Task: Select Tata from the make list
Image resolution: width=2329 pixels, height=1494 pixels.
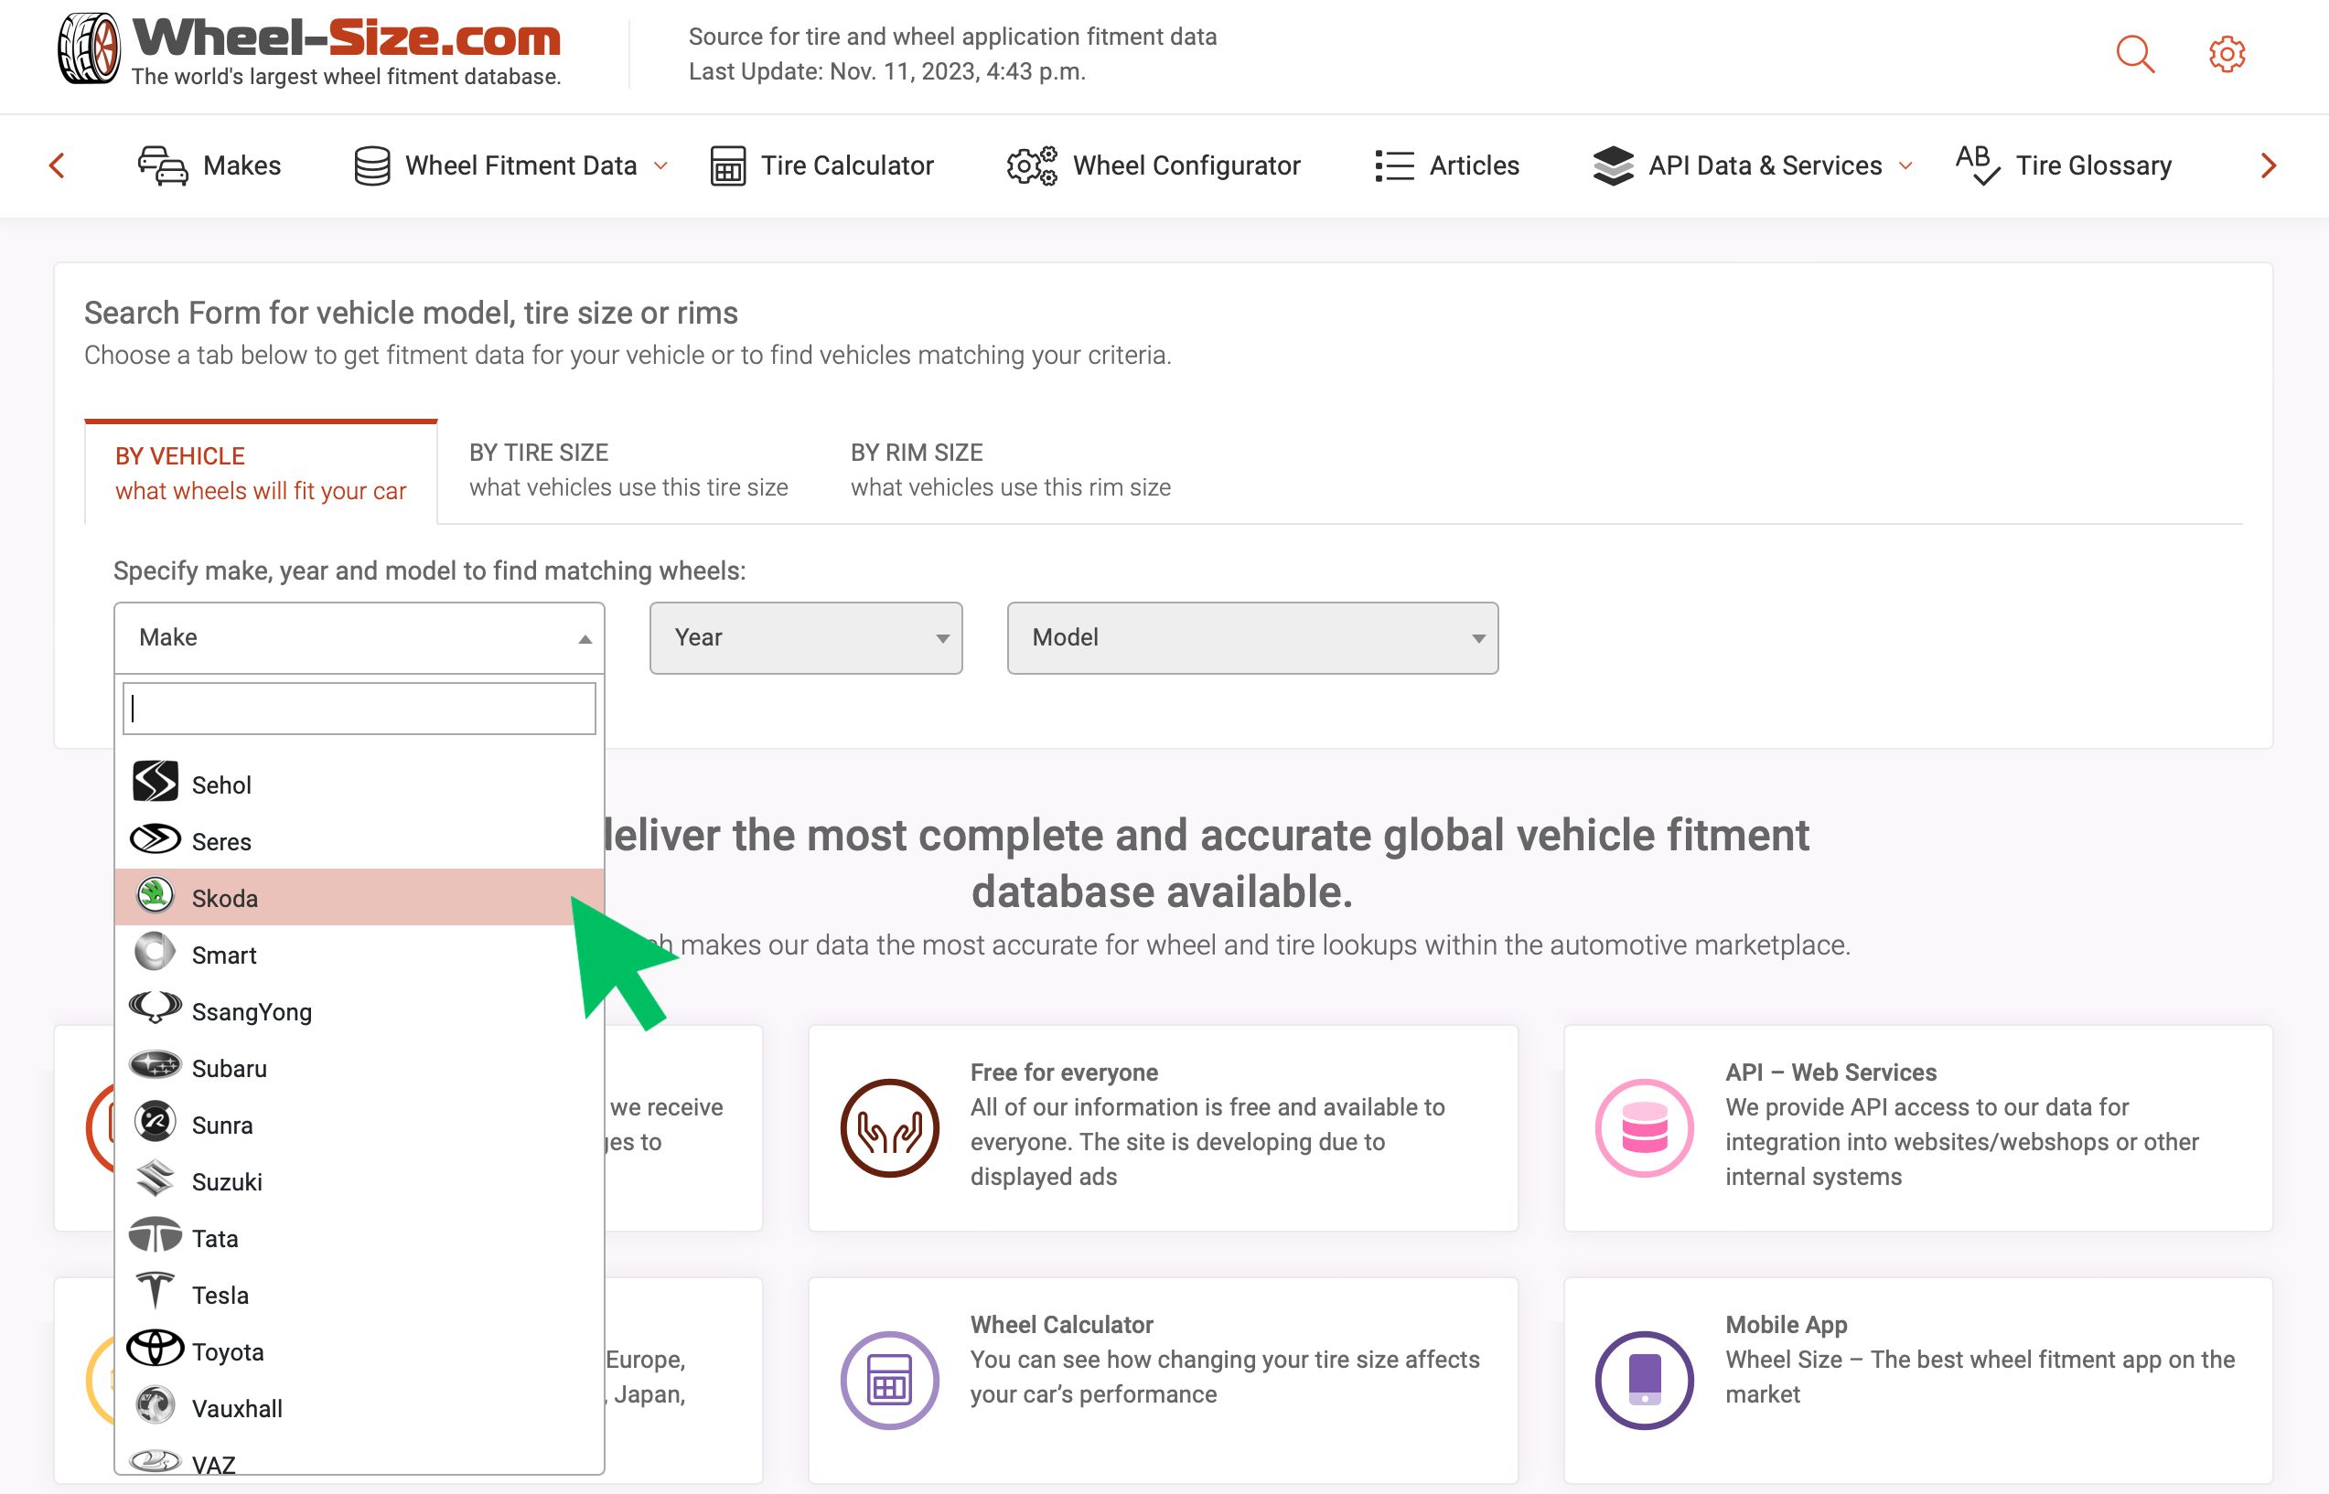Action: coord(360,1238)
